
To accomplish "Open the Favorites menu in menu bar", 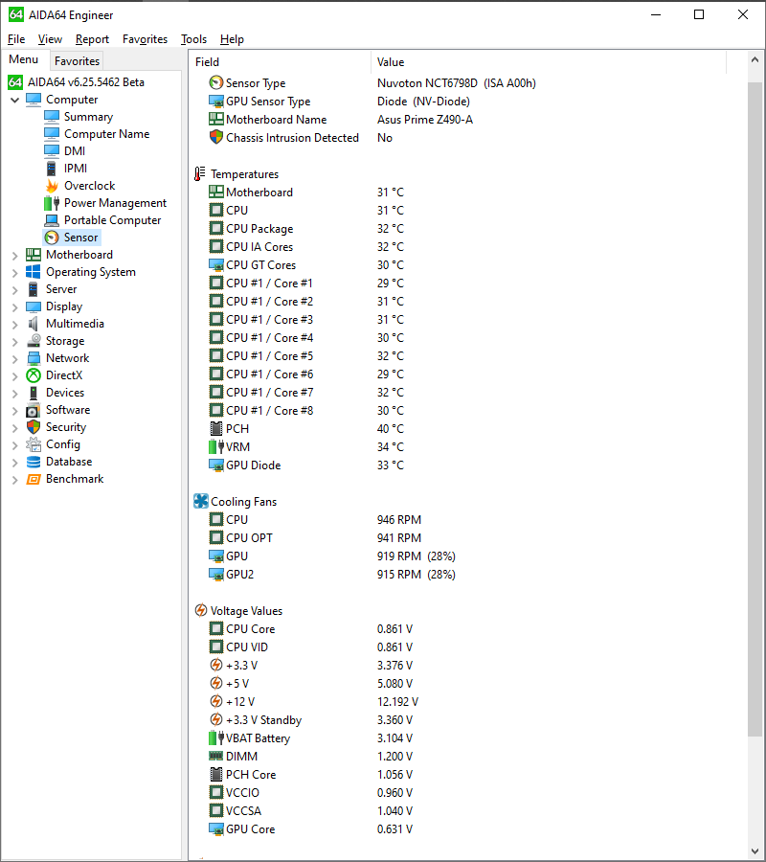I will pos(146,39).
